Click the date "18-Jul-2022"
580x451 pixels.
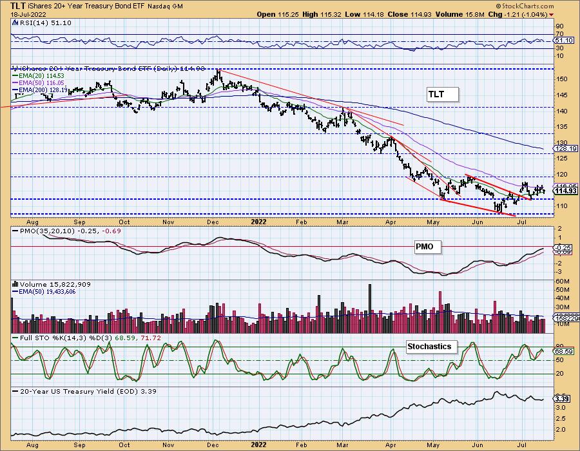[x=28, y=14]
